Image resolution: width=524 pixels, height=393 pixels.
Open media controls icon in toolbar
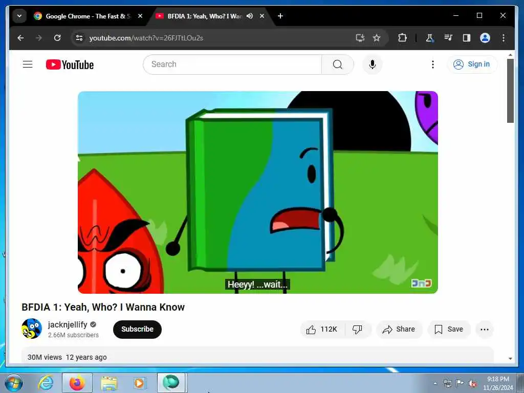click(448, 38)
